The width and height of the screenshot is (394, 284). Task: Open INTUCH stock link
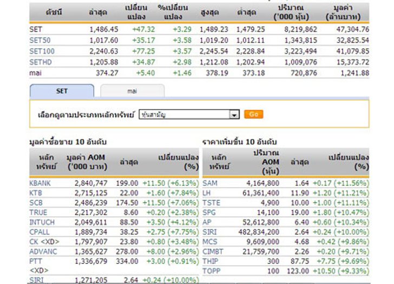(x=42, y=222)
